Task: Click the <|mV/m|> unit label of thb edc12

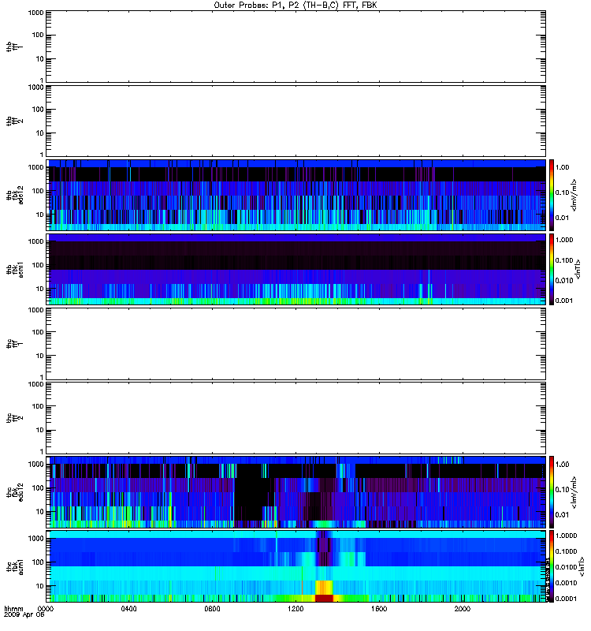Action: coord(574,195)
